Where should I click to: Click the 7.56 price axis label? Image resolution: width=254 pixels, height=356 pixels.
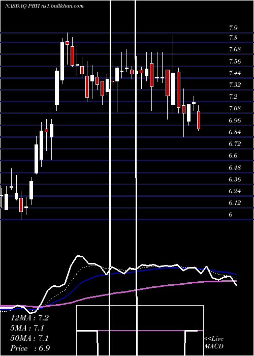(235, 62)
